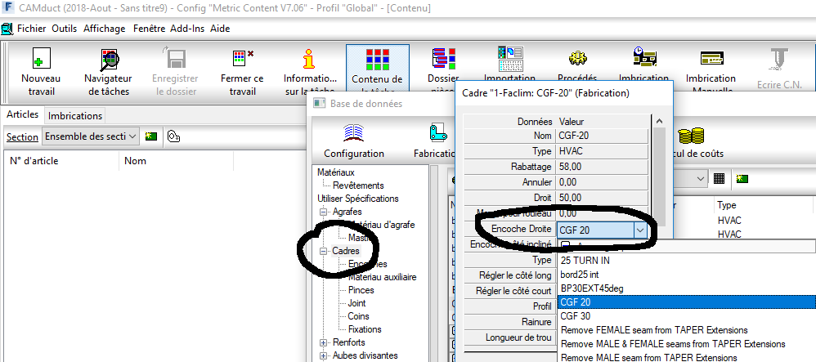This screenshot has width=816, height=362.
Task: Click the green flag icon beside Section dropdown
Action: [x=151, y=136]
